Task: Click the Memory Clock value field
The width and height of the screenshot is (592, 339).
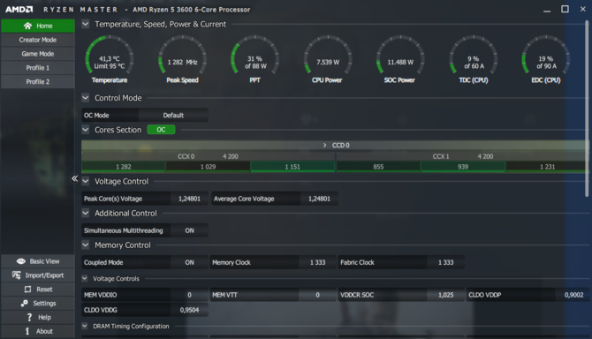Action: click(317, 262)
